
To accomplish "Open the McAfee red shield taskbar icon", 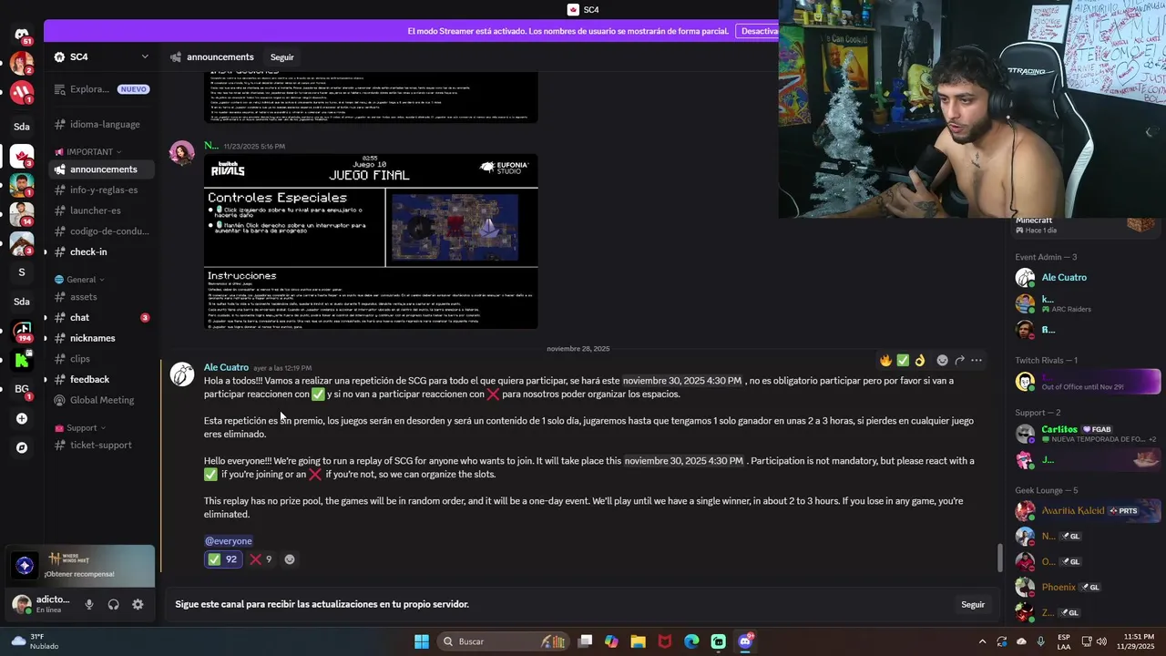I will point(665,641).
